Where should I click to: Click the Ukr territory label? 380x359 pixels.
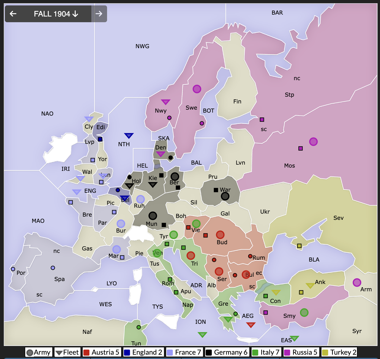[x=265, y=212]
